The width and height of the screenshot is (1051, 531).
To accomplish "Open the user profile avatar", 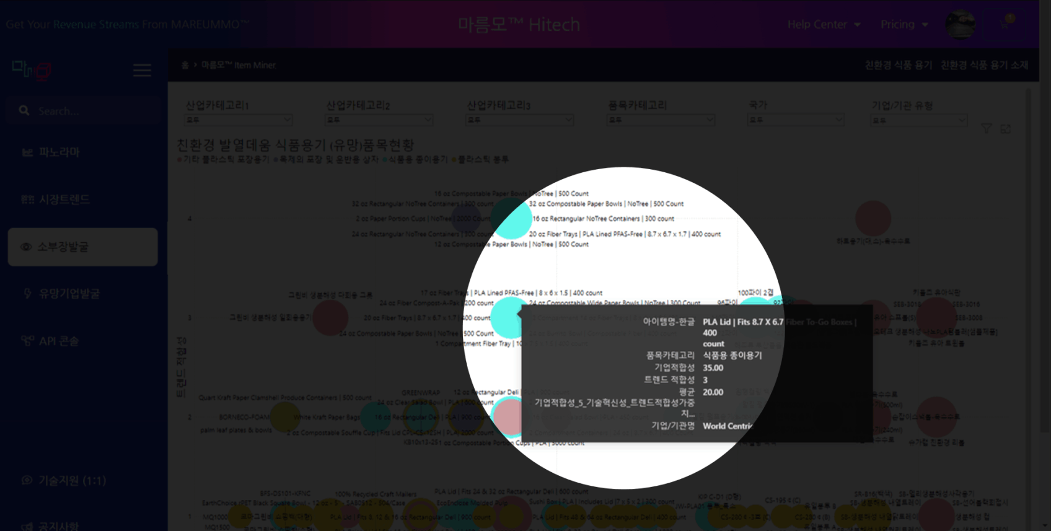I will (x=960, y=25).
